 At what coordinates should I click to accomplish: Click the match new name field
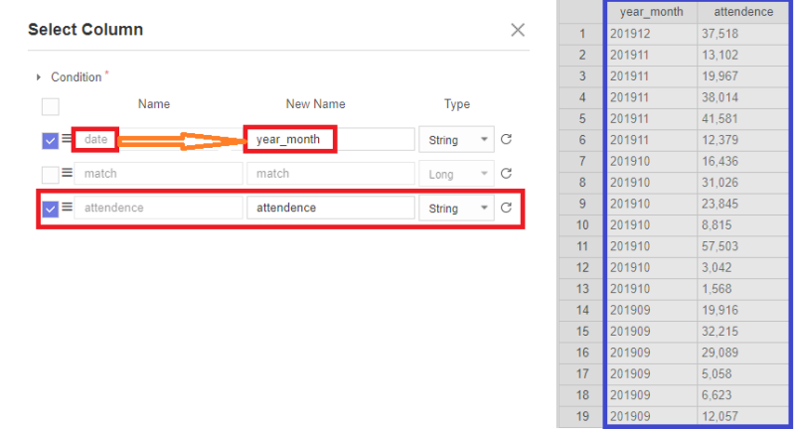pos(331,174)
